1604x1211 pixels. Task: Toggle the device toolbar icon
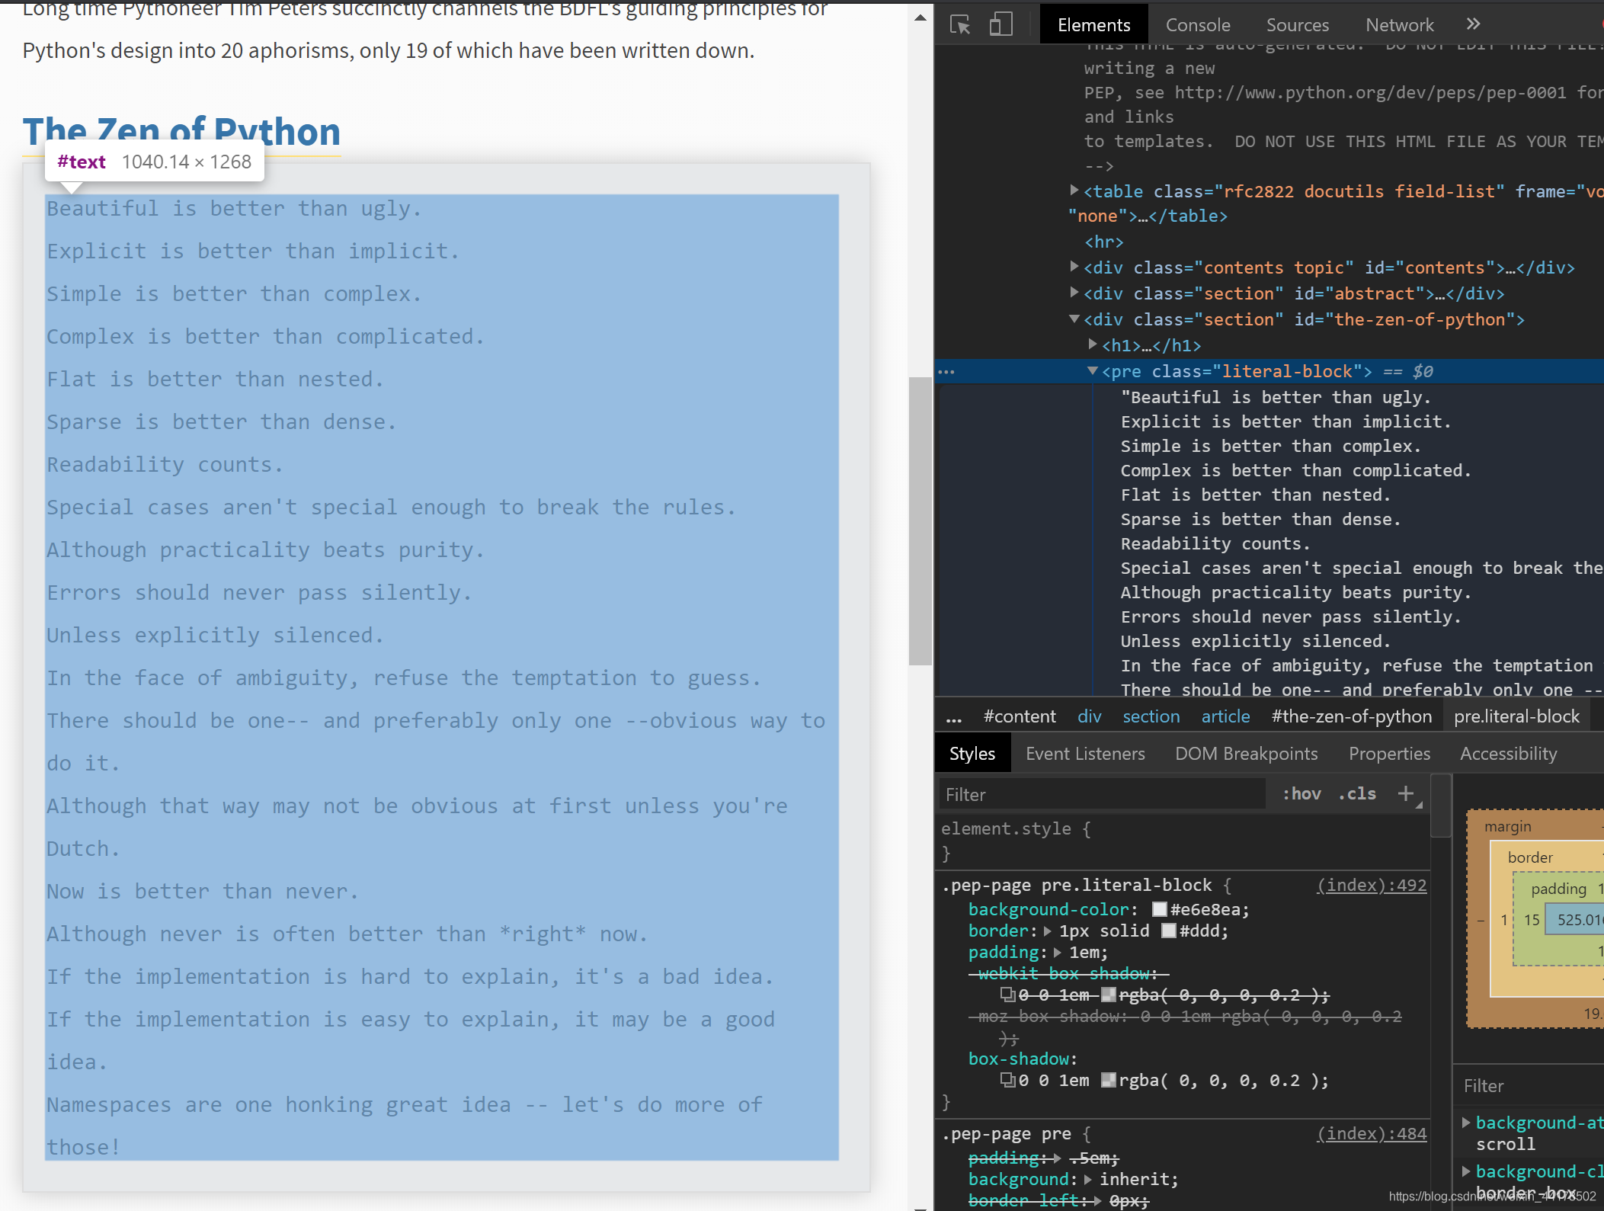(1000, 25)
